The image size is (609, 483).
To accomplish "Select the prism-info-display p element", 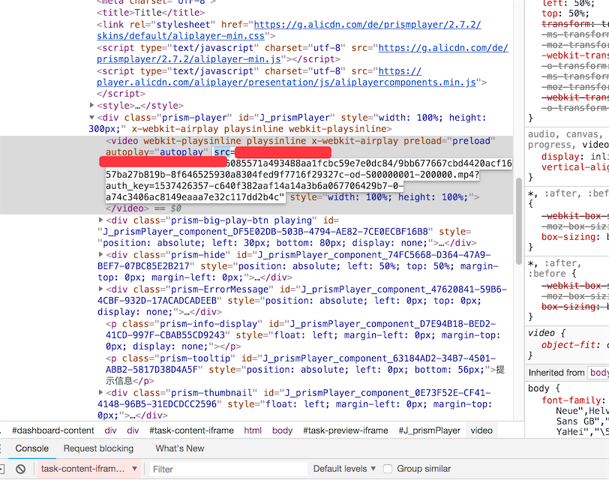I will coord(303,335).
